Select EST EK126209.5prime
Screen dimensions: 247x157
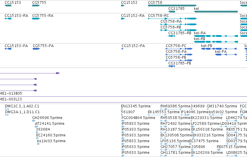[193, 156]
